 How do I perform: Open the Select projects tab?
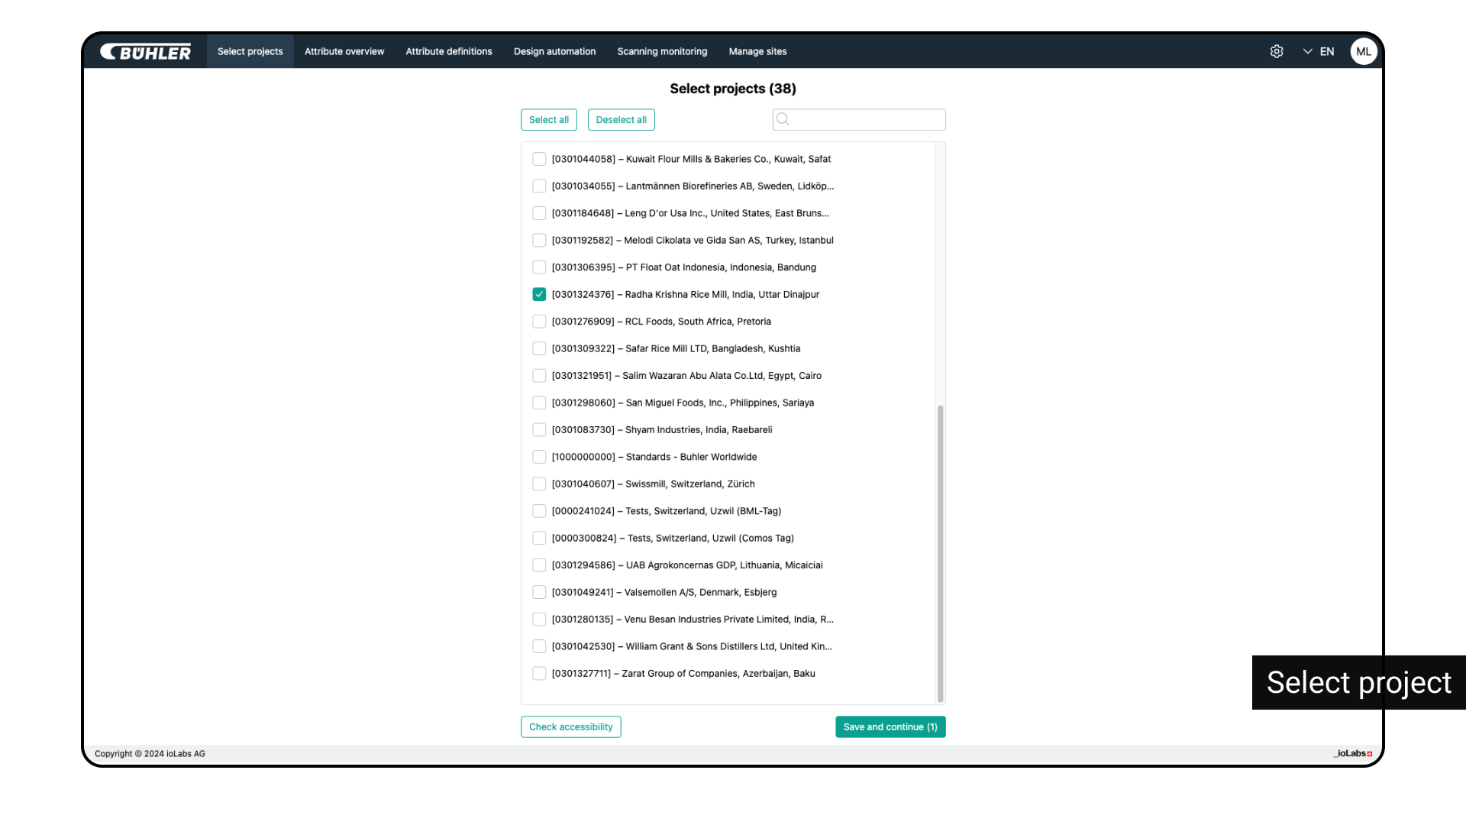[x=250, y=51]
